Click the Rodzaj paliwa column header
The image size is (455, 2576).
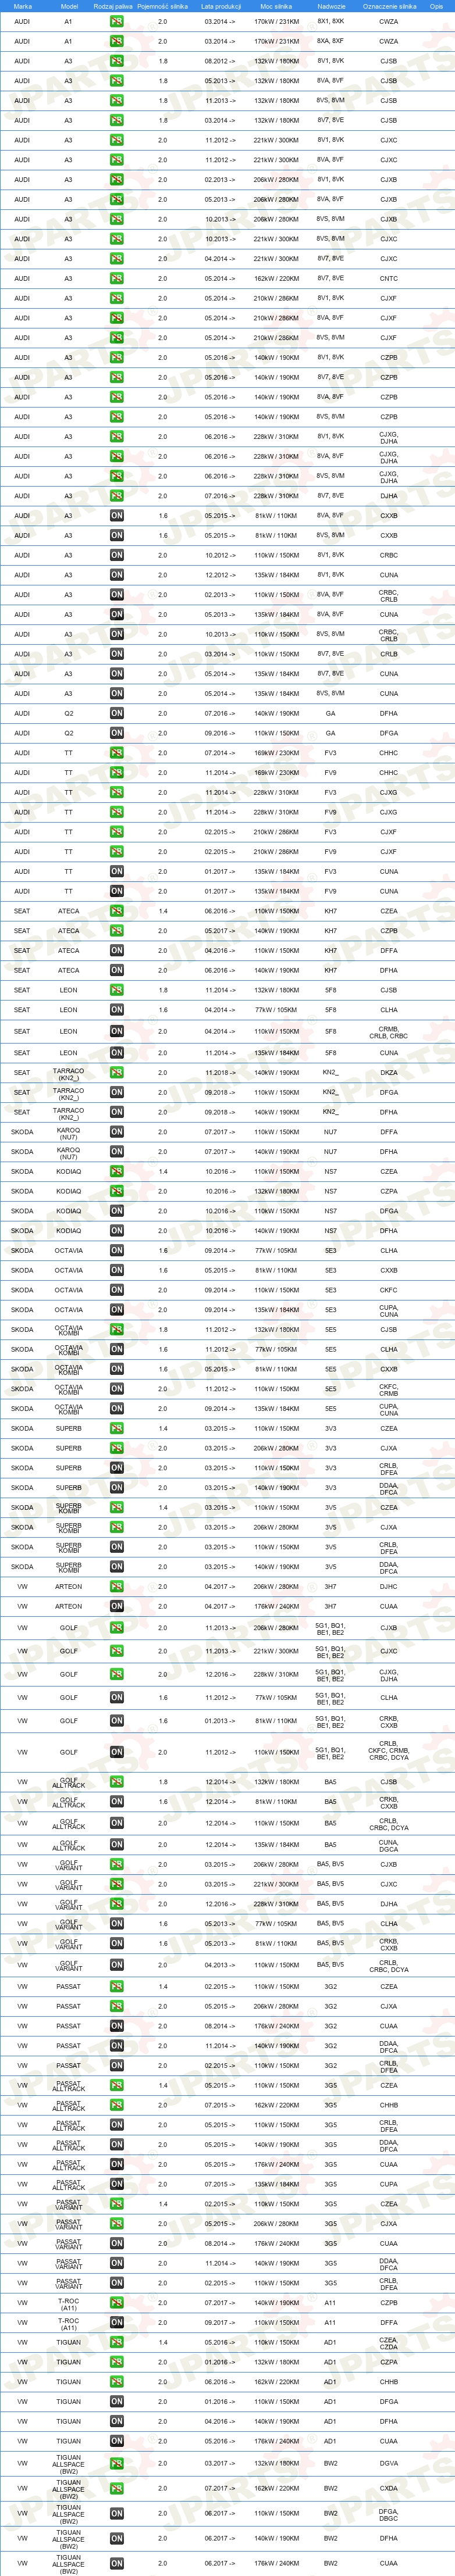coord(112,6)
